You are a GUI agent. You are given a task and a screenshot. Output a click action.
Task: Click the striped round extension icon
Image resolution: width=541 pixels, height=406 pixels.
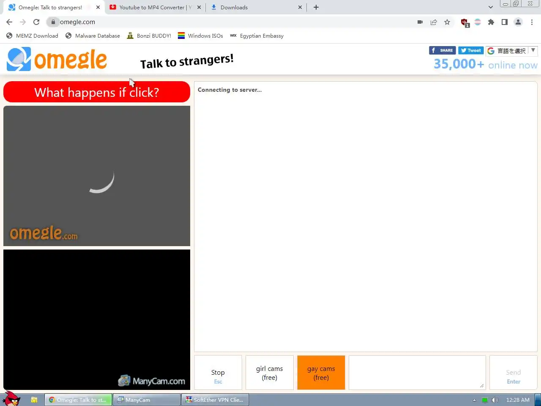tap(478, 22)
